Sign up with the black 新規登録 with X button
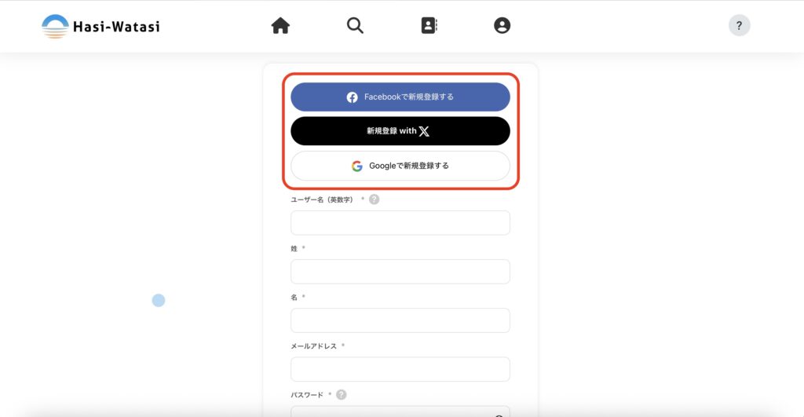The width and height of the screenshot is (804, 417). (x=400, y=131)
